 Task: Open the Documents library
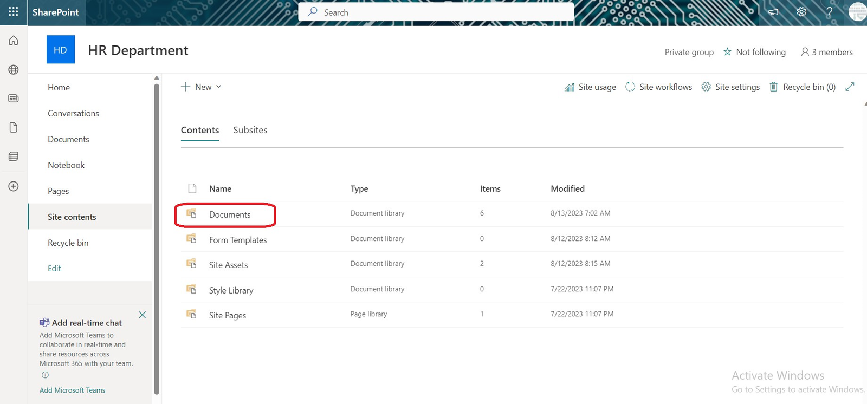point(230,214)
